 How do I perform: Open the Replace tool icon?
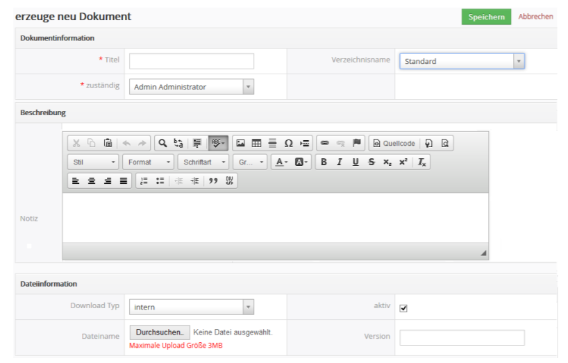tap(178, 143)
